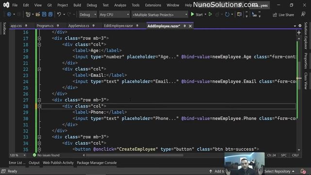This screenshot has height=175, width=311.
Task: Switch to the AppService.cs tab
Action: pyautogui.click(x=79, y=26)
